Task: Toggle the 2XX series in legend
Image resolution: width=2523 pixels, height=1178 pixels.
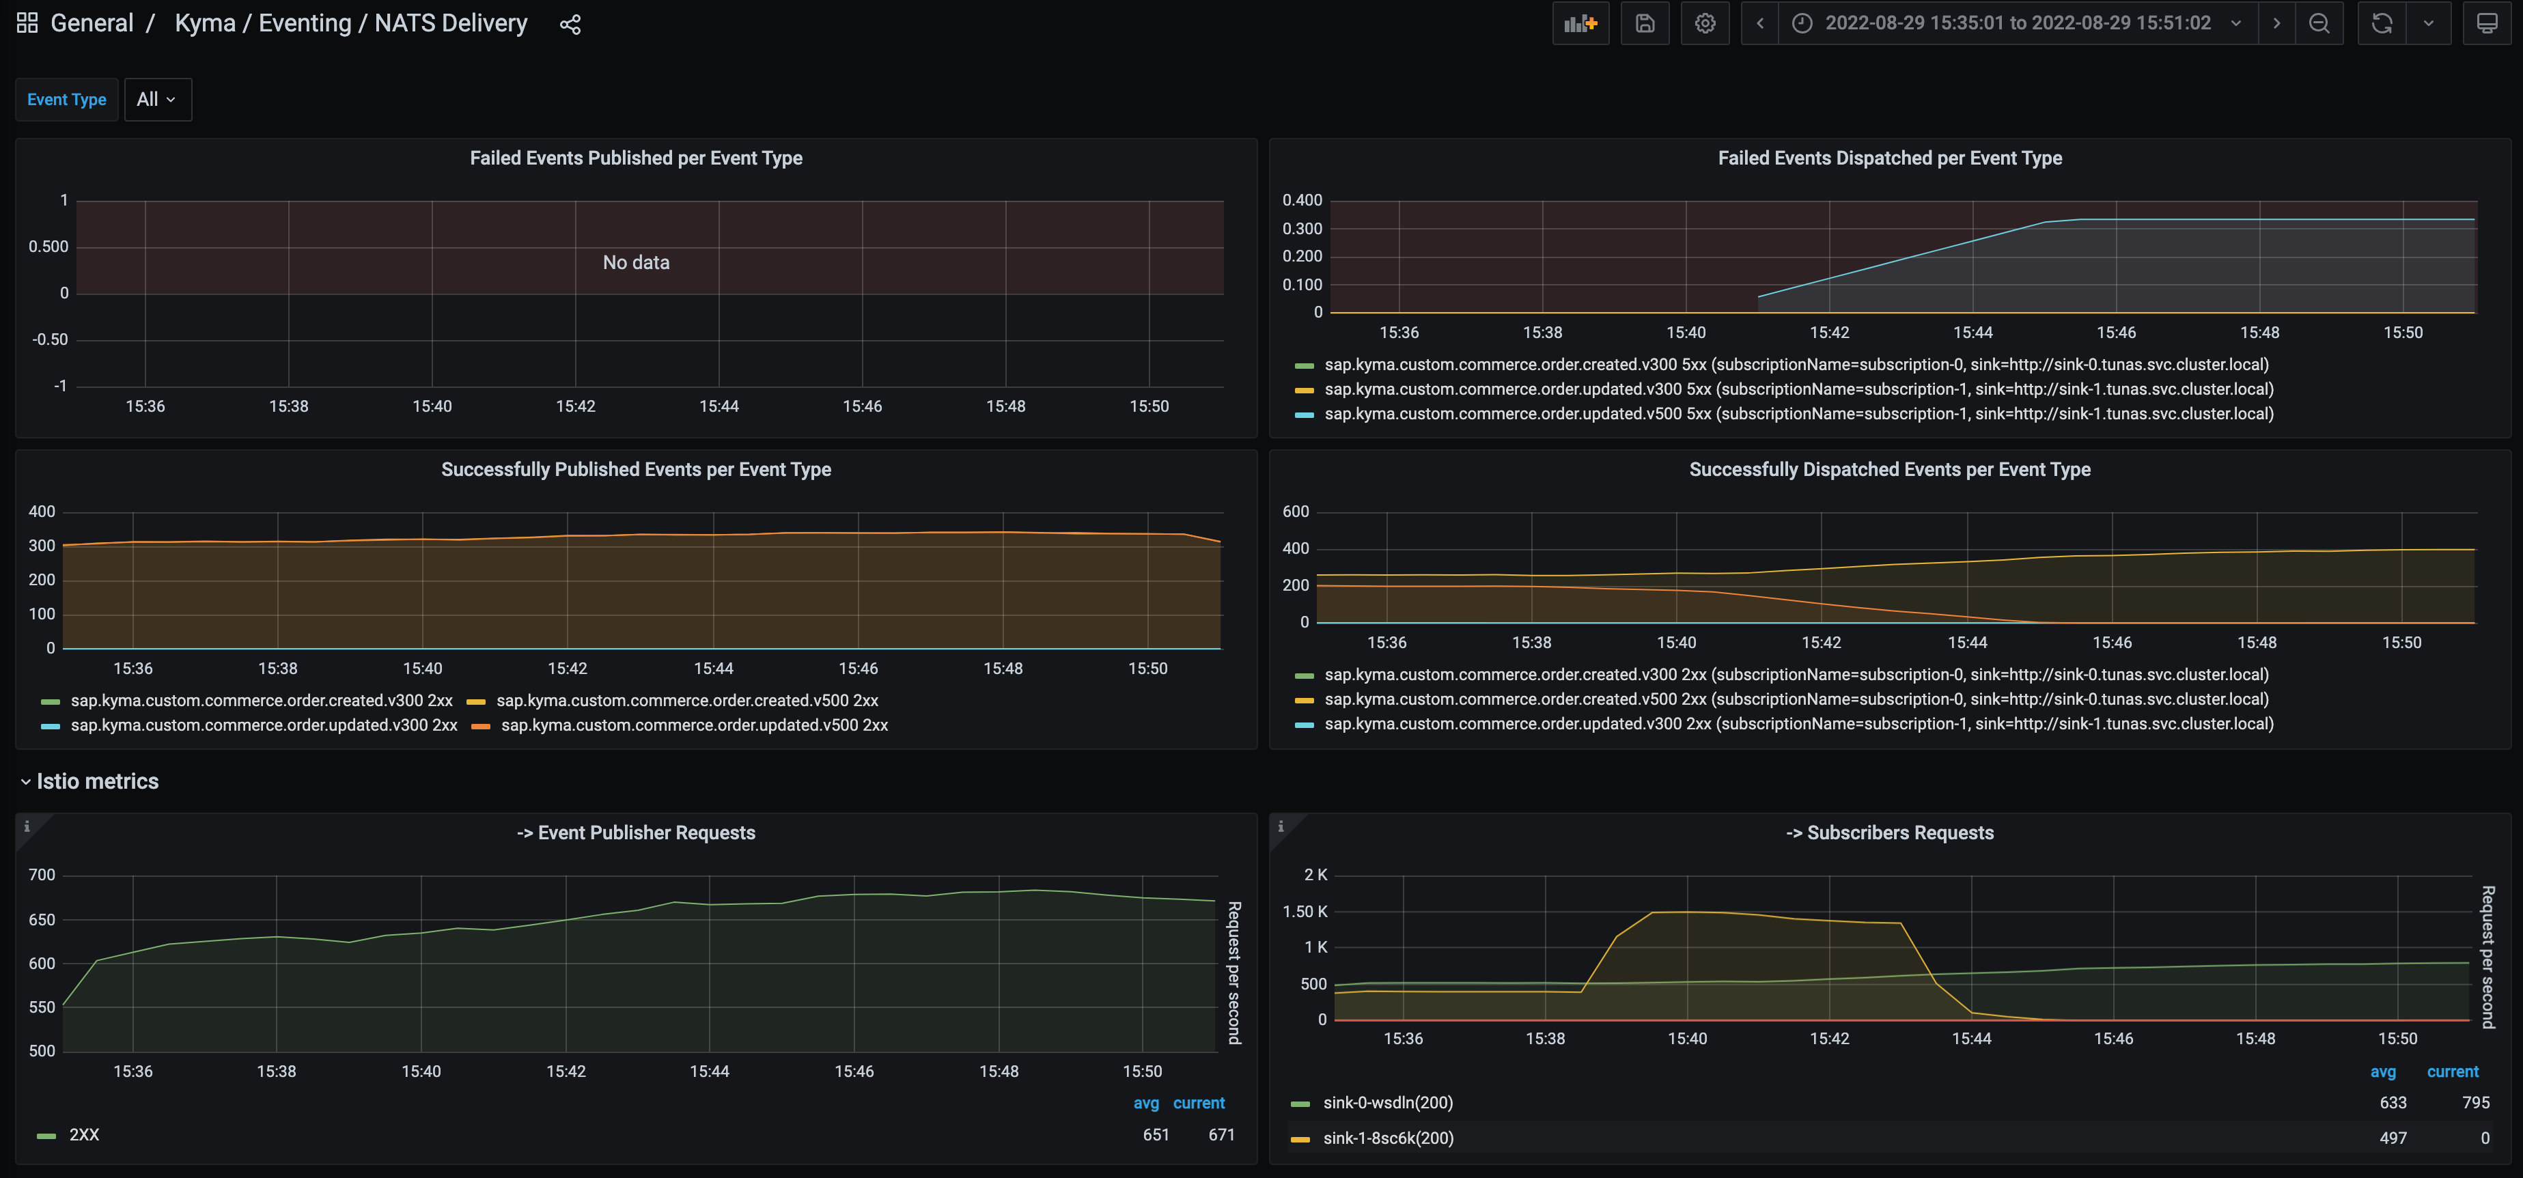Action: click(83, 1135)
